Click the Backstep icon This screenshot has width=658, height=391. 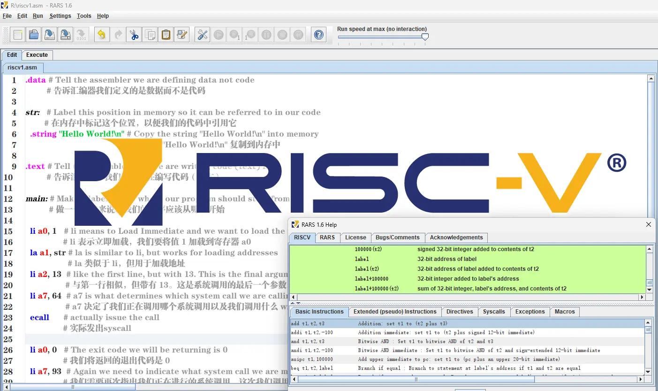coord(250,35)
